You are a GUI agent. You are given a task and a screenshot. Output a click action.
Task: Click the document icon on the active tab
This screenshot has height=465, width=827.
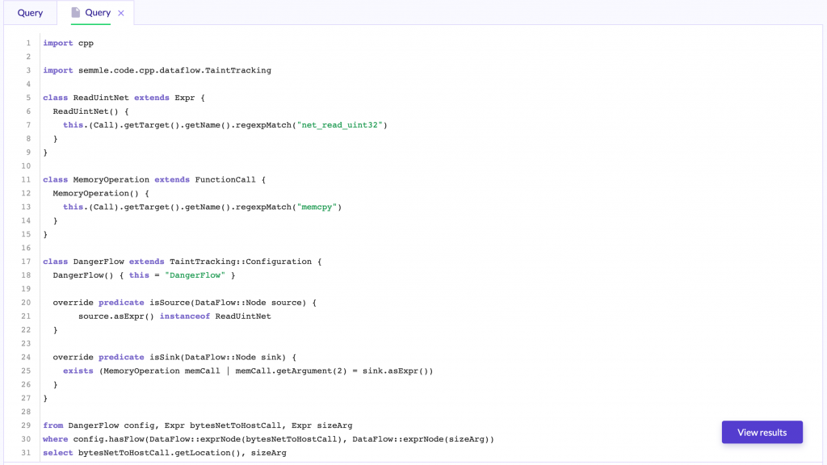tap(76, 13)
